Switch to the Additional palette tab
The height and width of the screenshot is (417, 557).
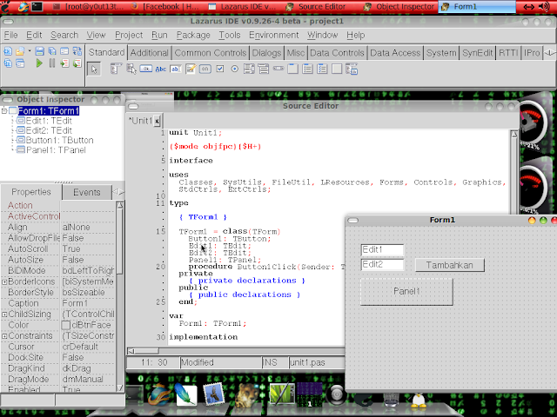click(x=149, y=53)
